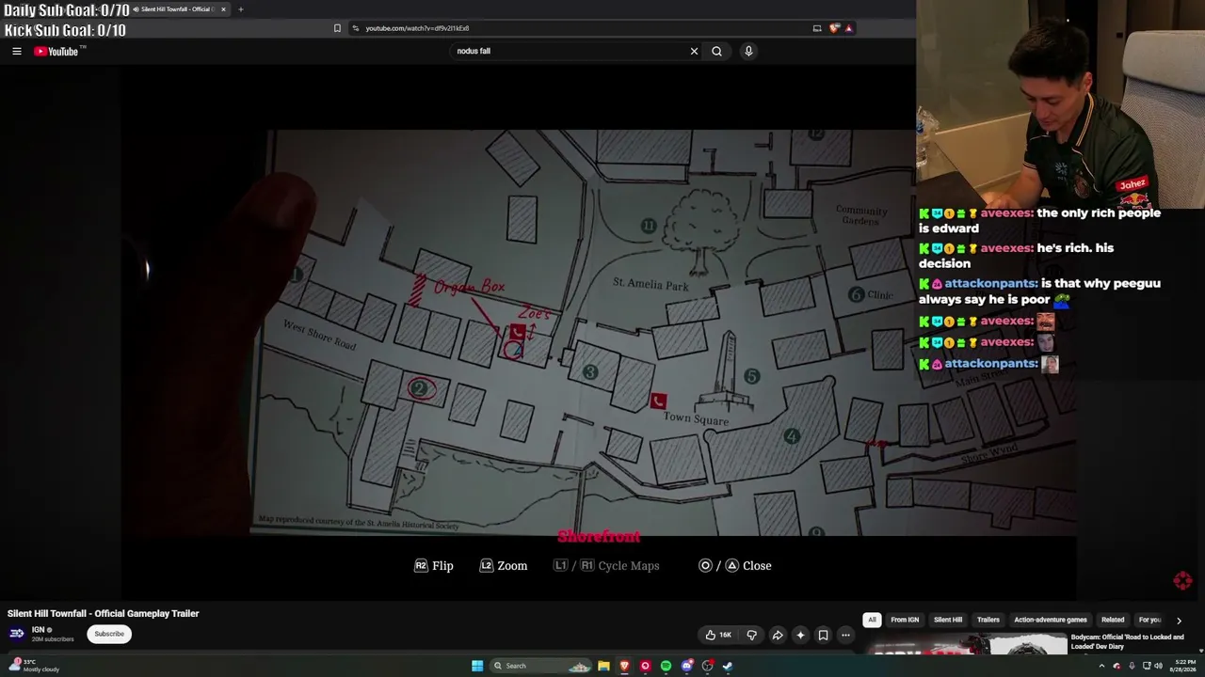
Task: Click the video title text
Action: pyautogui.click(x=104, y=613)
